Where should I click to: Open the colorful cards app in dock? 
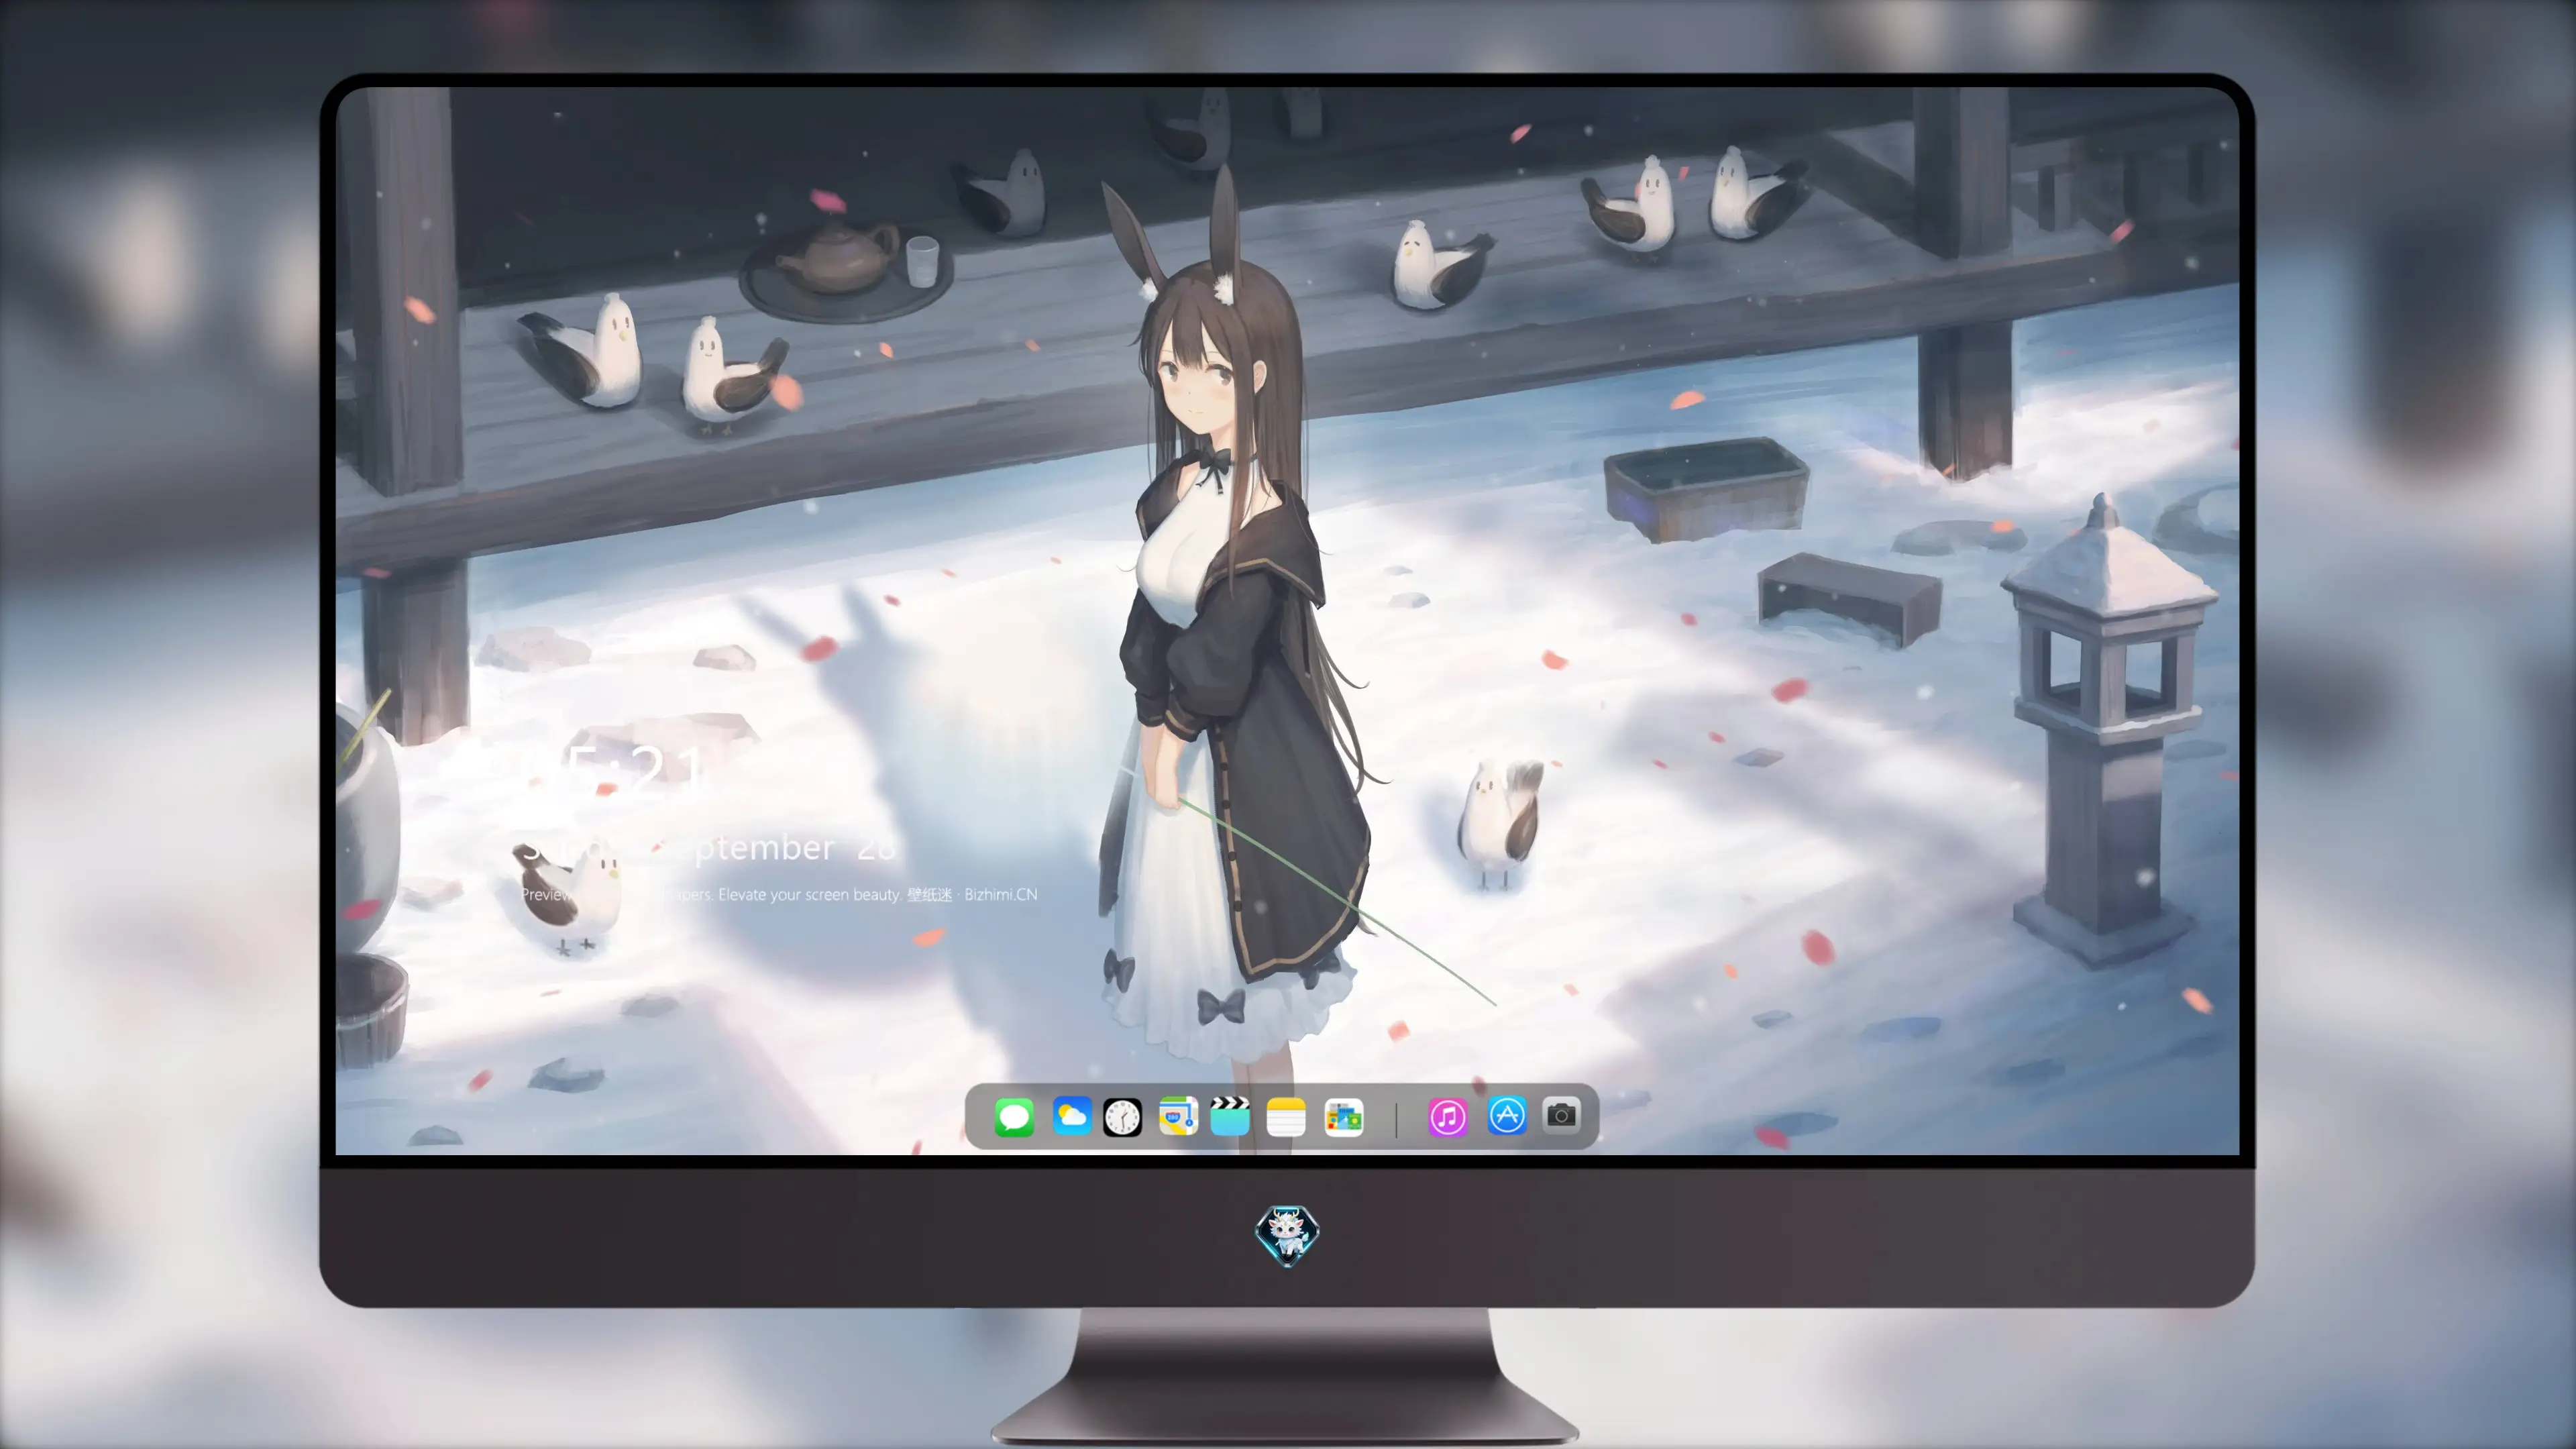point(1343,1117)
